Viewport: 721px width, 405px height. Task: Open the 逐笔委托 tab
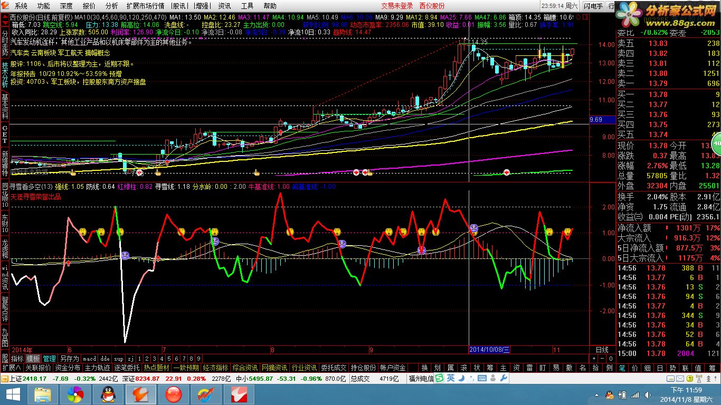coord(127,368)
